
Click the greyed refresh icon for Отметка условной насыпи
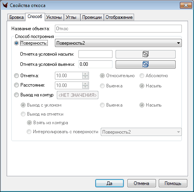pos(145,54)
